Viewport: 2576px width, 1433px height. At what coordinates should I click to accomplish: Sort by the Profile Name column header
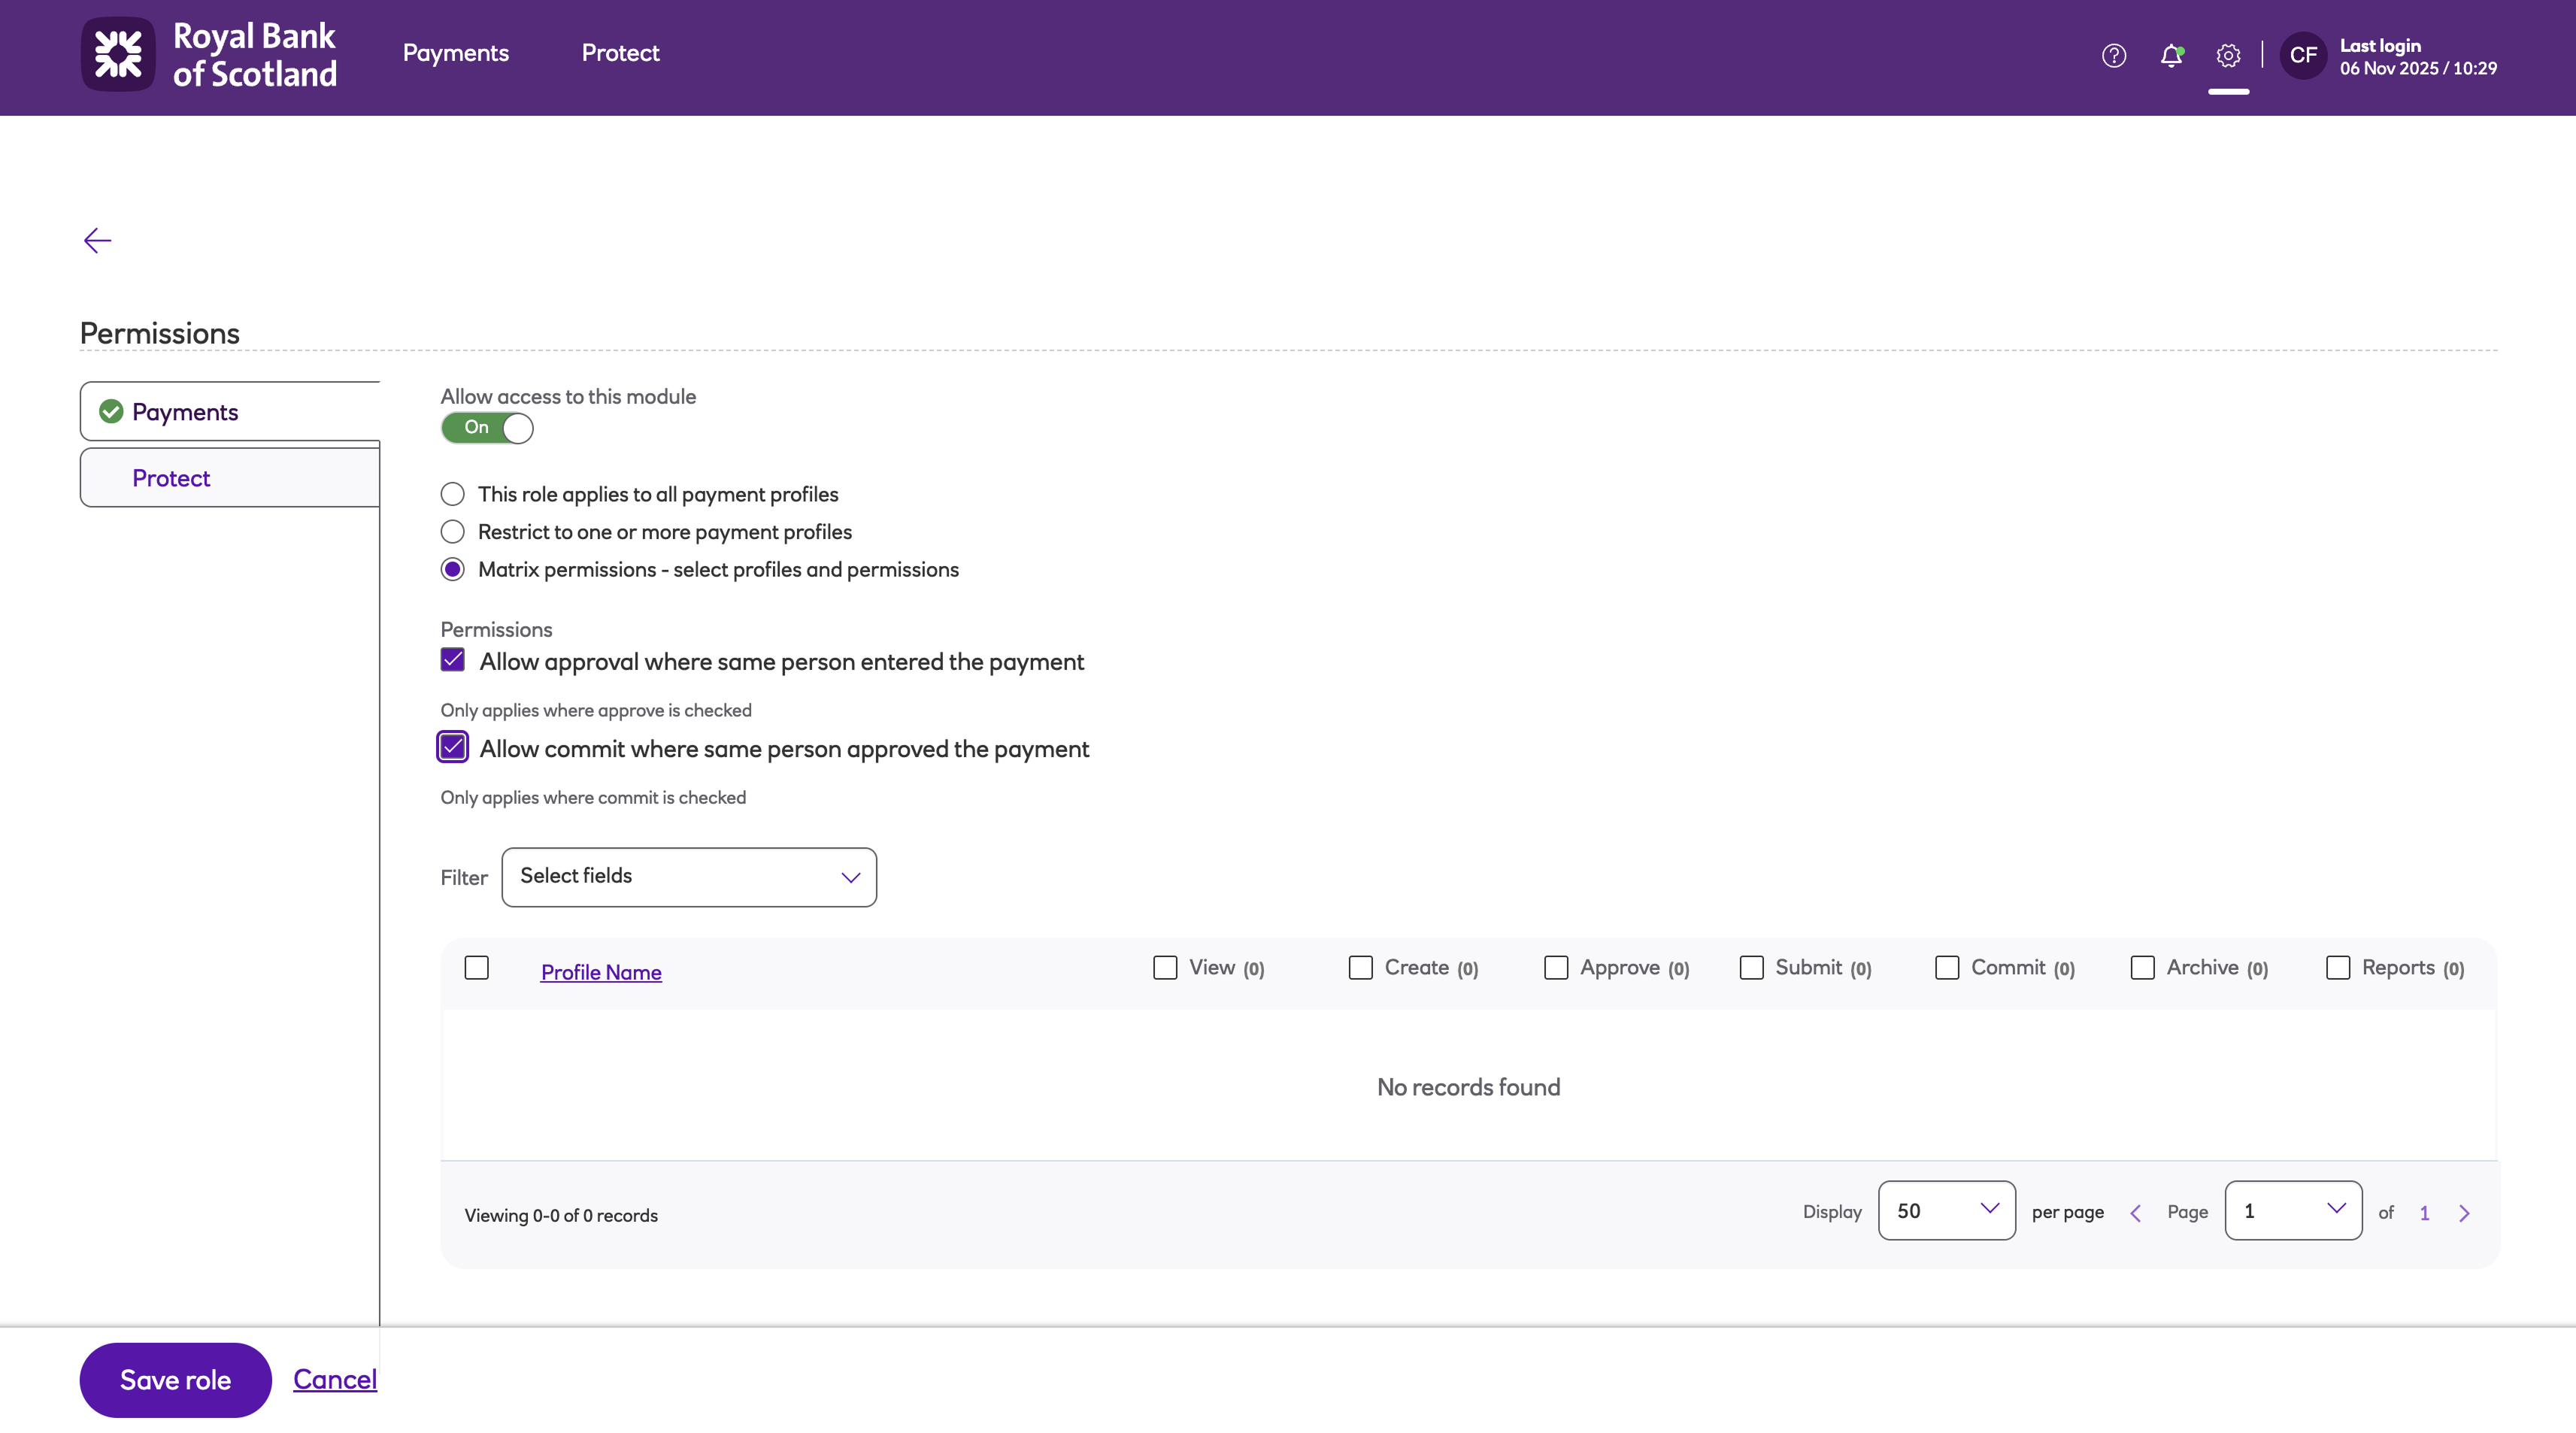coord(600,972)
